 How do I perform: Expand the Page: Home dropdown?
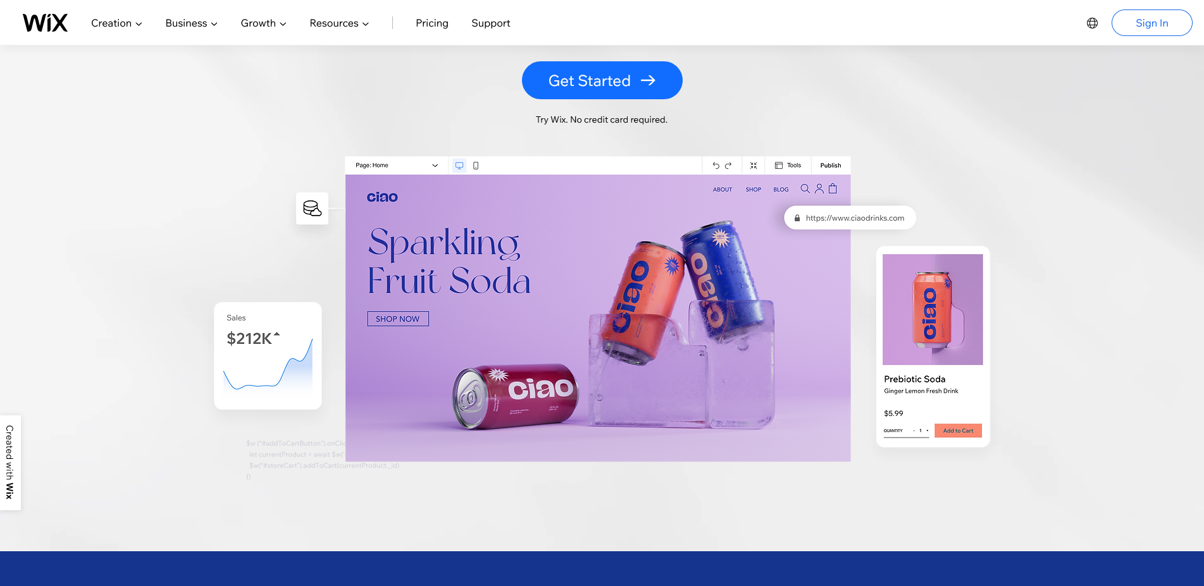point(397,166)
